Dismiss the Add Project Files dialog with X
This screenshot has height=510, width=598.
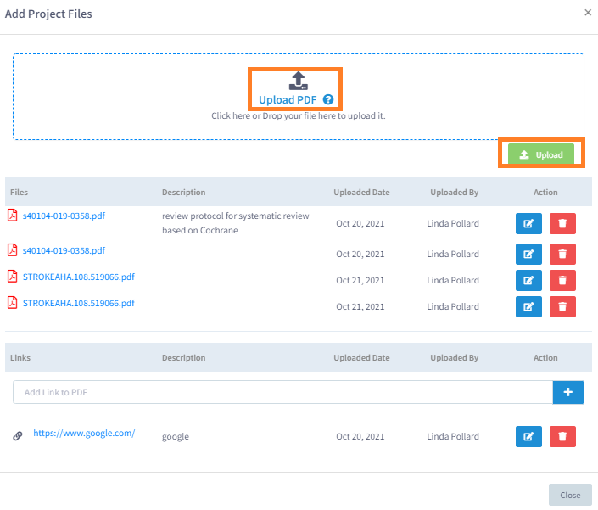(588, 13)
